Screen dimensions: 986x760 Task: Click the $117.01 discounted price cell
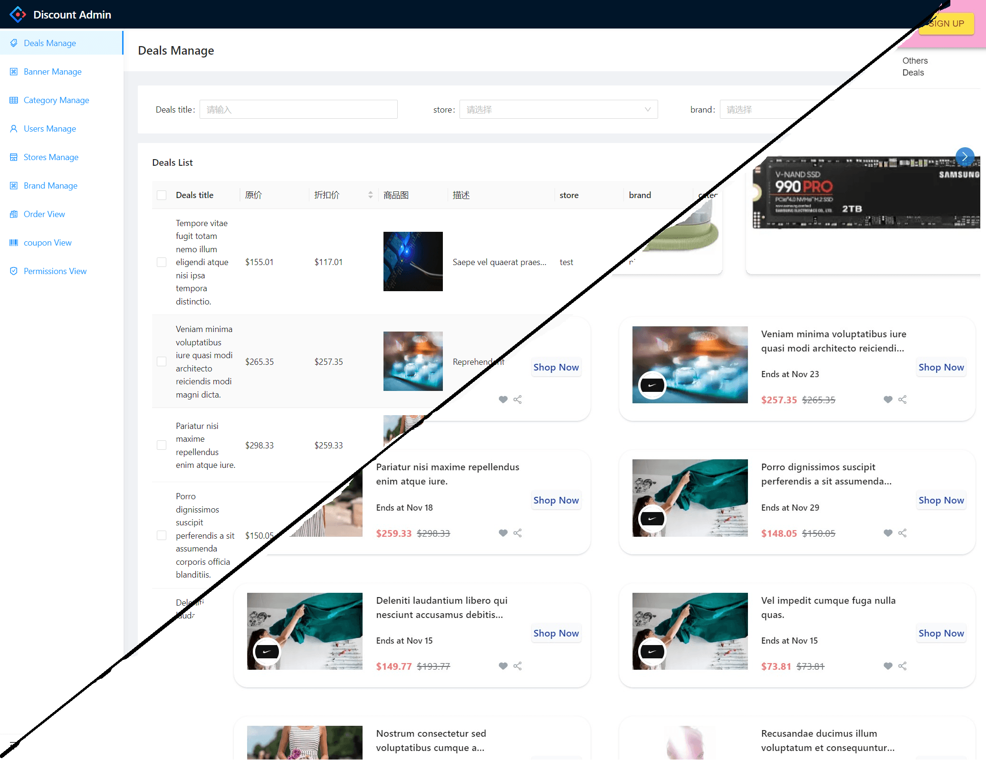pyautogui.click(x=328, y=262)
